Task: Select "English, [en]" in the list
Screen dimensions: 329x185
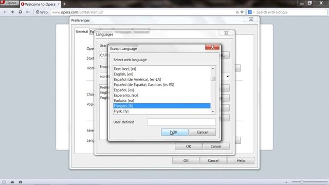Action: (x=161, y=74)
